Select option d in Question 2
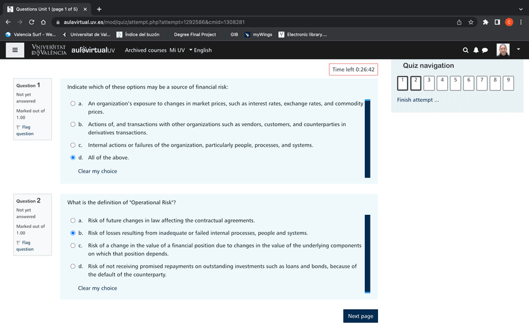Image resolution: width=529 pixels, height=331 pixels. coord(73,266)
